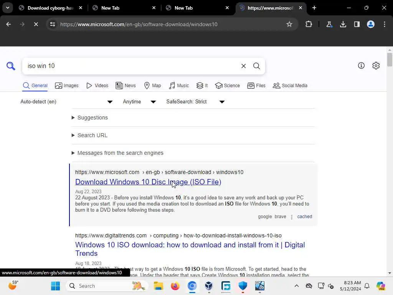Click the SearXNG magnifier logo
393x295 pixels.
11,66
